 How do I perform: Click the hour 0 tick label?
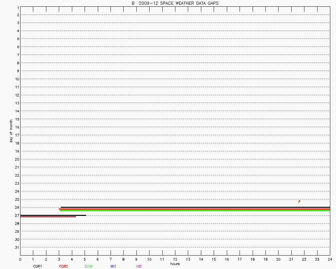[20, 259]
